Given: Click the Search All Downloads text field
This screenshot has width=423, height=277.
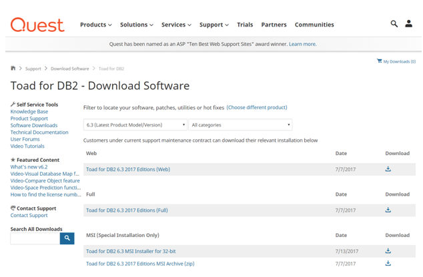Looking at the screenshot, I should (35, 238).
